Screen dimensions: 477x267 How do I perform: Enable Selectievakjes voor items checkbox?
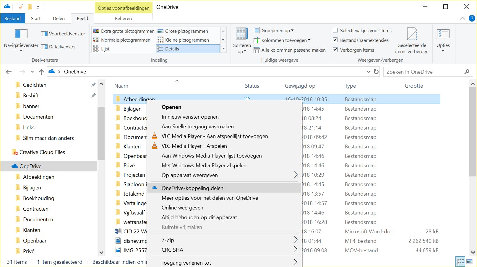point(335,30)
